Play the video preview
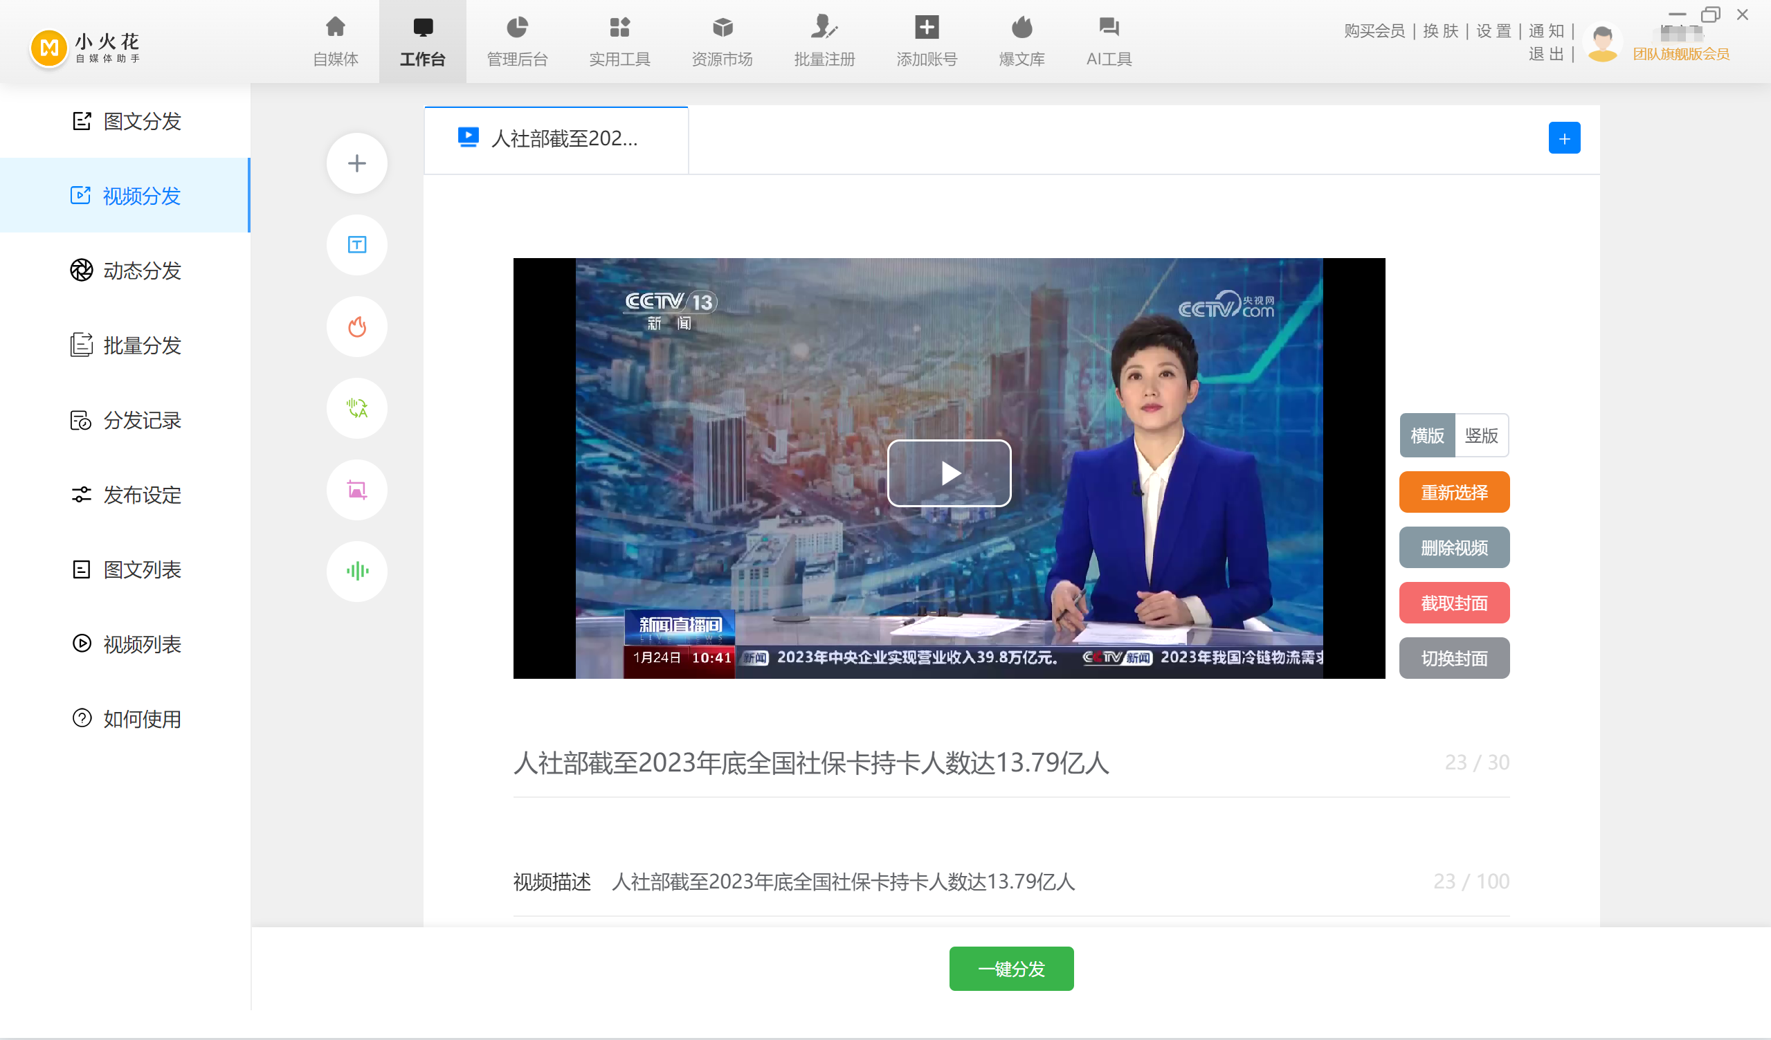The image size is (1771, 1040). 949,472
